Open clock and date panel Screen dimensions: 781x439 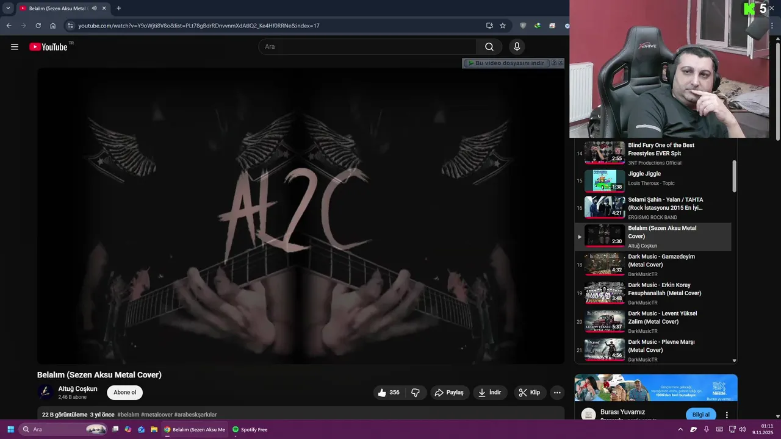(763, 429)
